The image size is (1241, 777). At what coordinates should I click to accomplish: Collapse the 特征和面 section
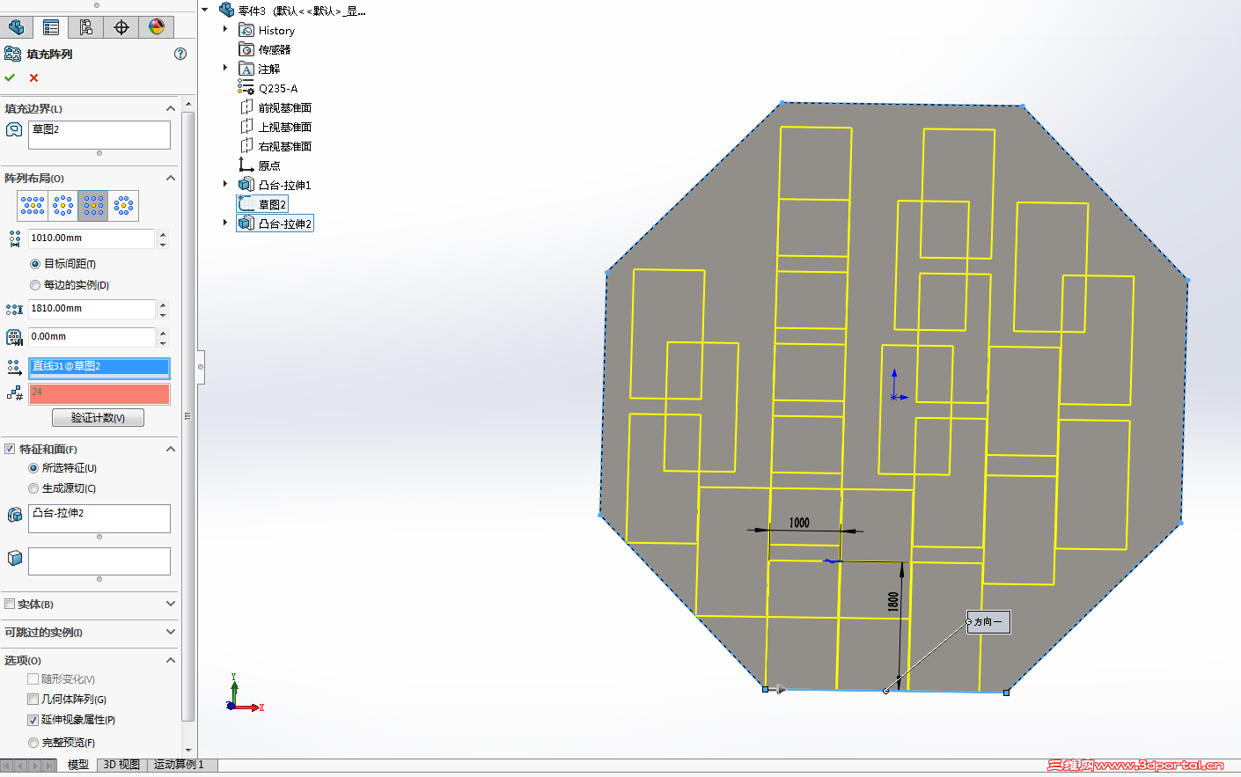pyautogui.click(x=171, y=449)
